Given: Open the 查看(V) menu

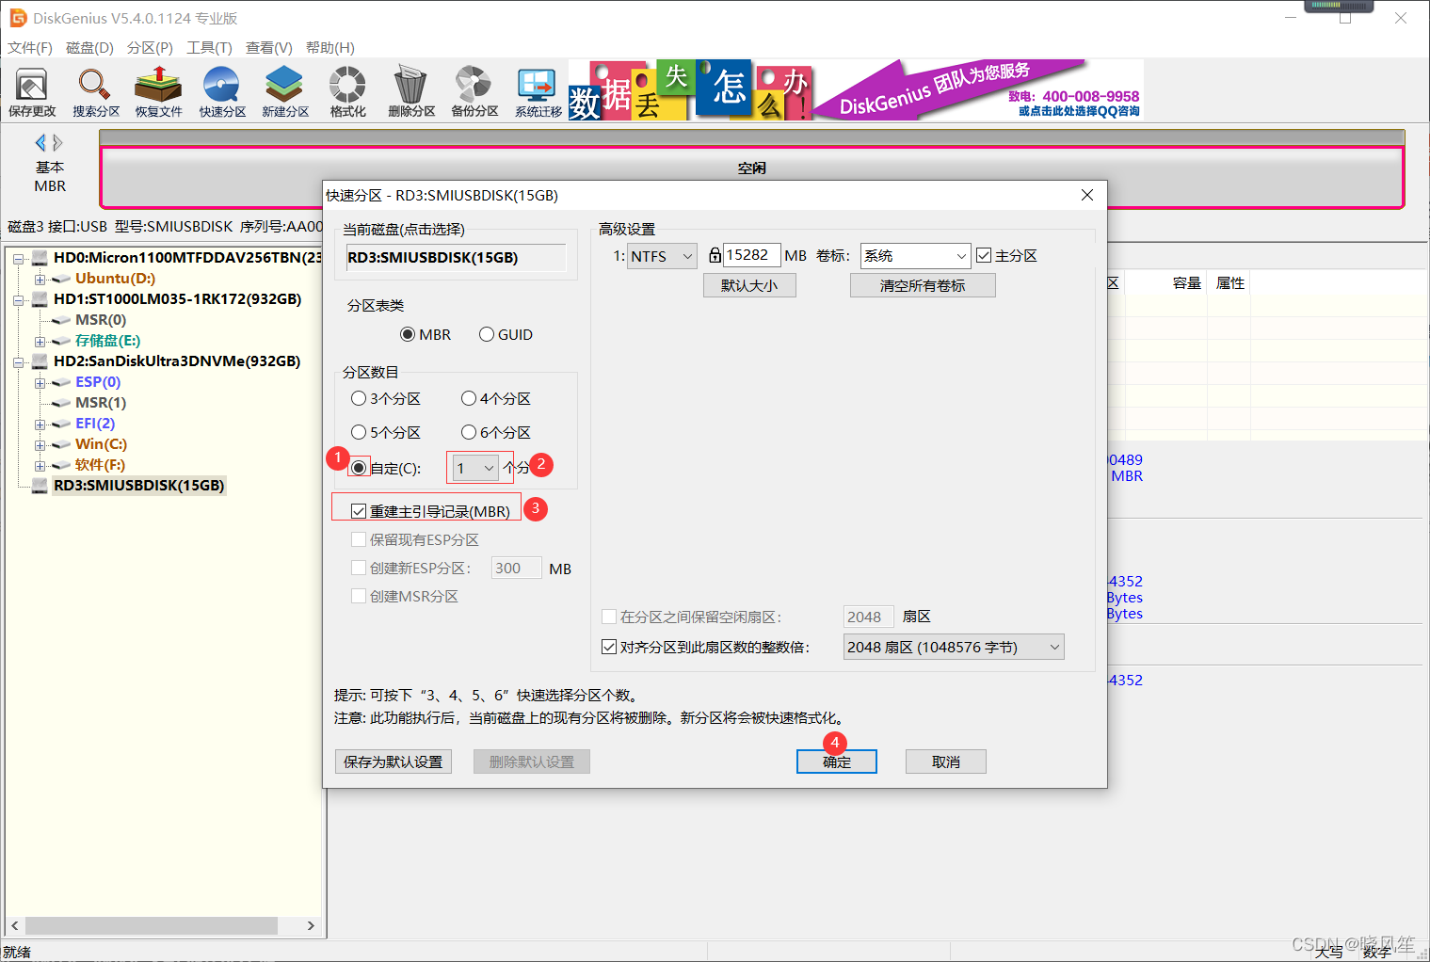Looking at the screenshot, I should click(269, 47).
